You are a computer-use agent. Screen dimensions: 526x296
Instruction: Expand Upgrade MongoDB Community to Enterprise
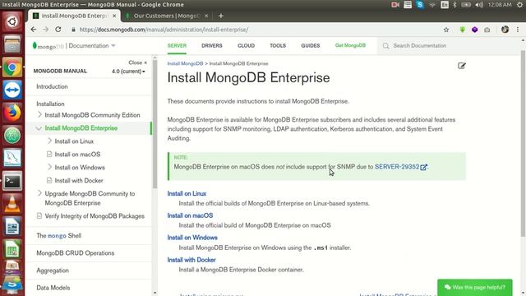click(x=39, y=193)
